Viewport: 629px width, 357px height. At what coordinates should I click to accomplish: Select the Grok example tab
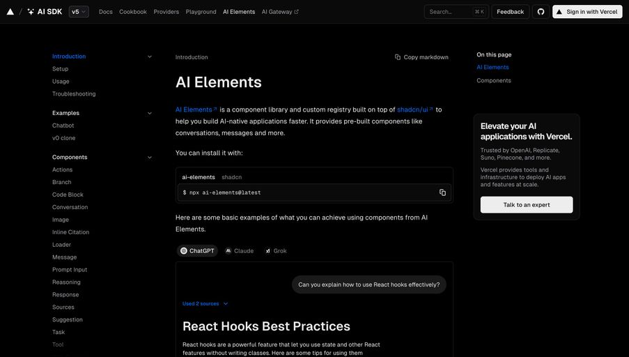tap(276, 251)
